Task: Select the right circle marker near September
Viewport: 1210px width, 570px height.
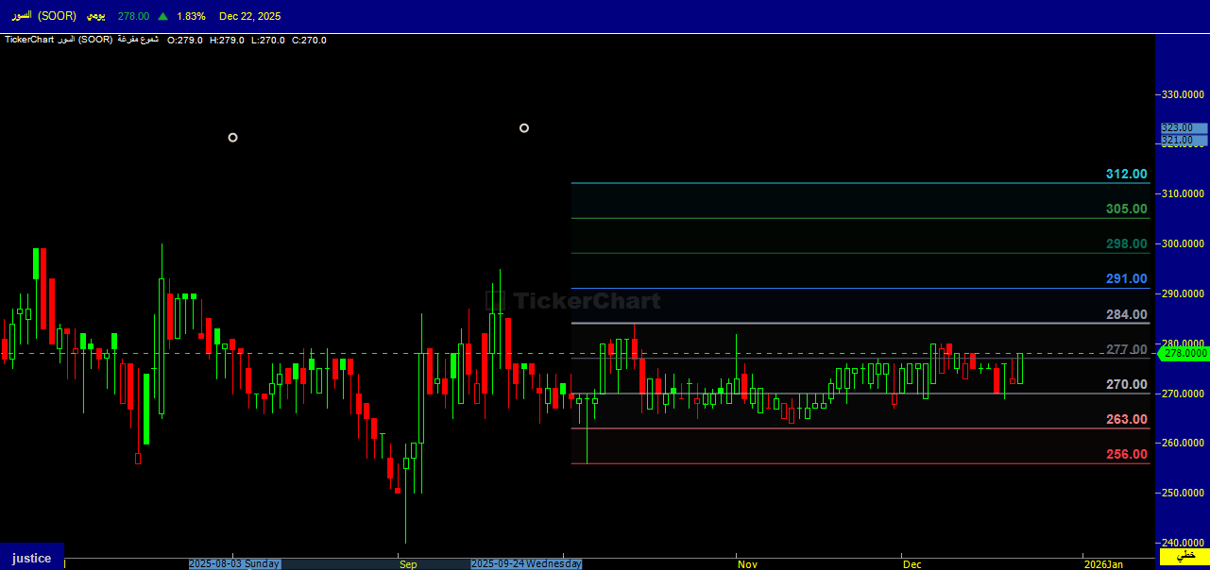Action: pos(524,128)
